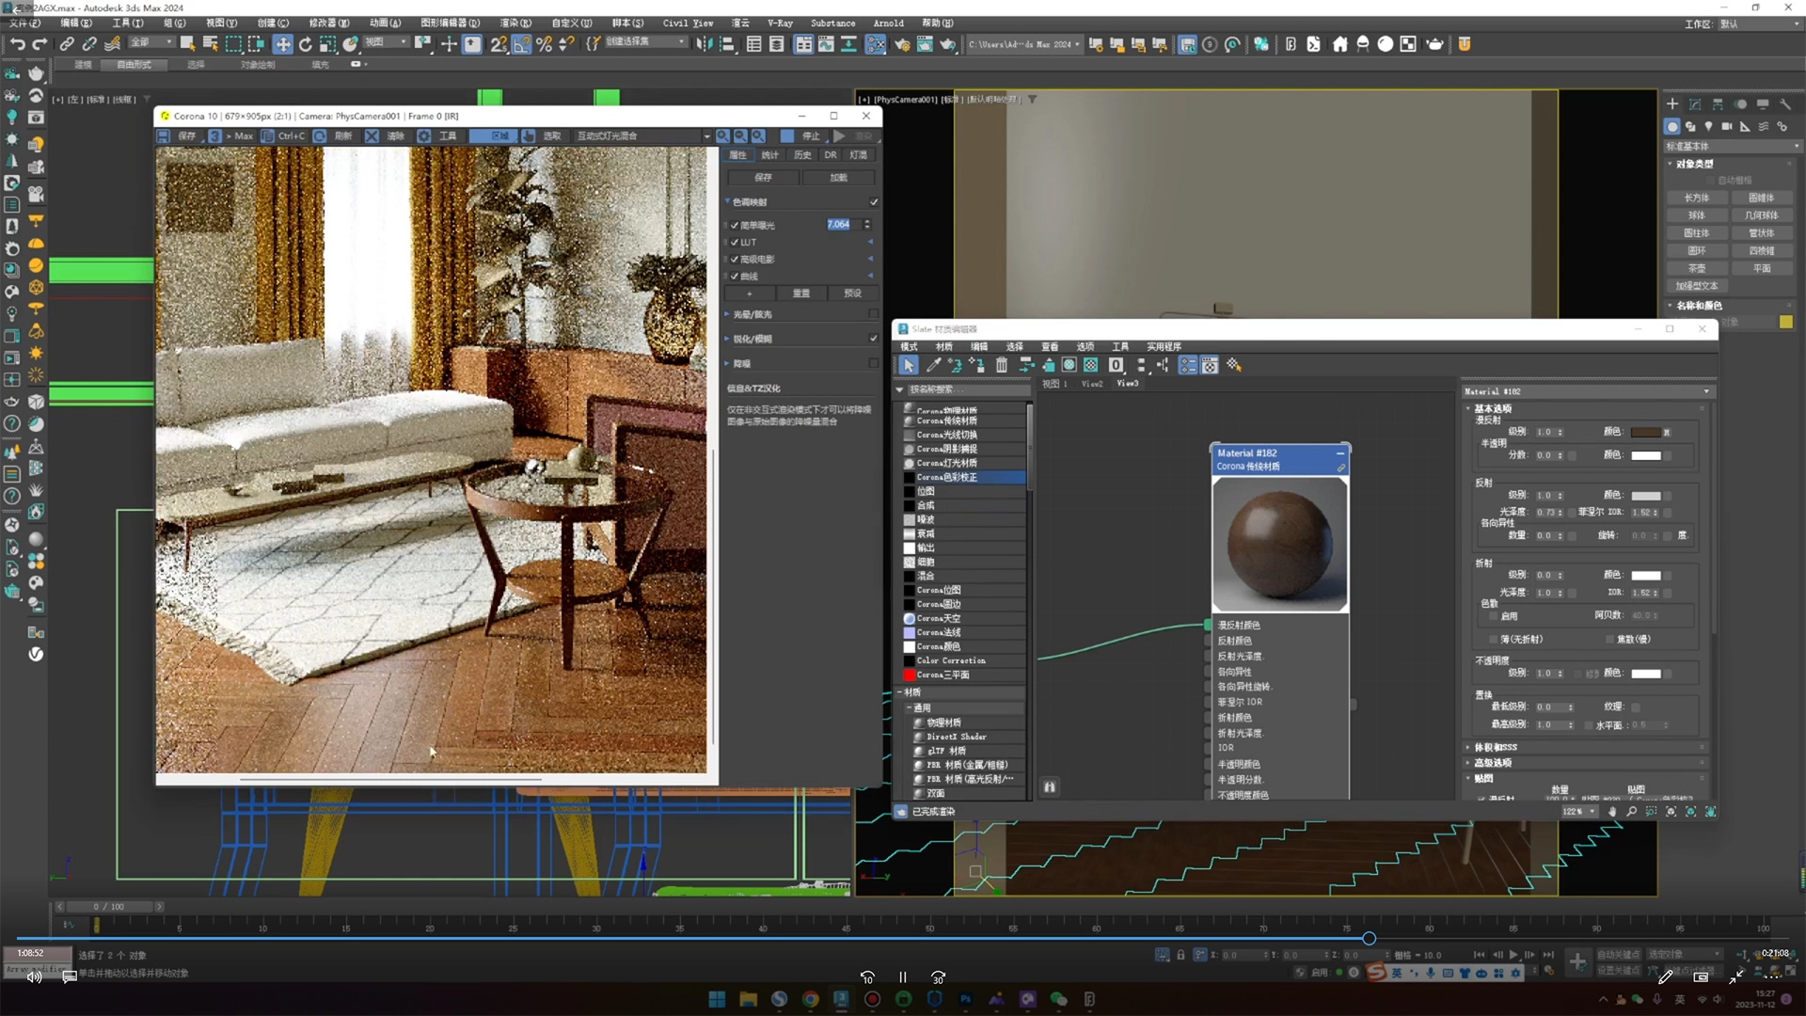1806x1016 pixels.
Task: Open the 互动式灯光混合 dropdown in frame buffer
Action: [x=706, y=135]
